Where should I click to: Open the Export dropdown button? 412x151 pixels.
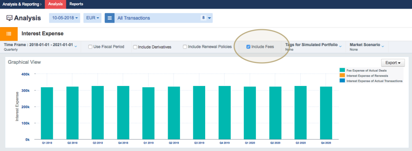393,63
